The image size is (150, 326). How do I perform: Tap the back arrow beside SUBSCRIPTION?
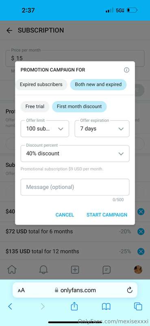tap(9, 31)
